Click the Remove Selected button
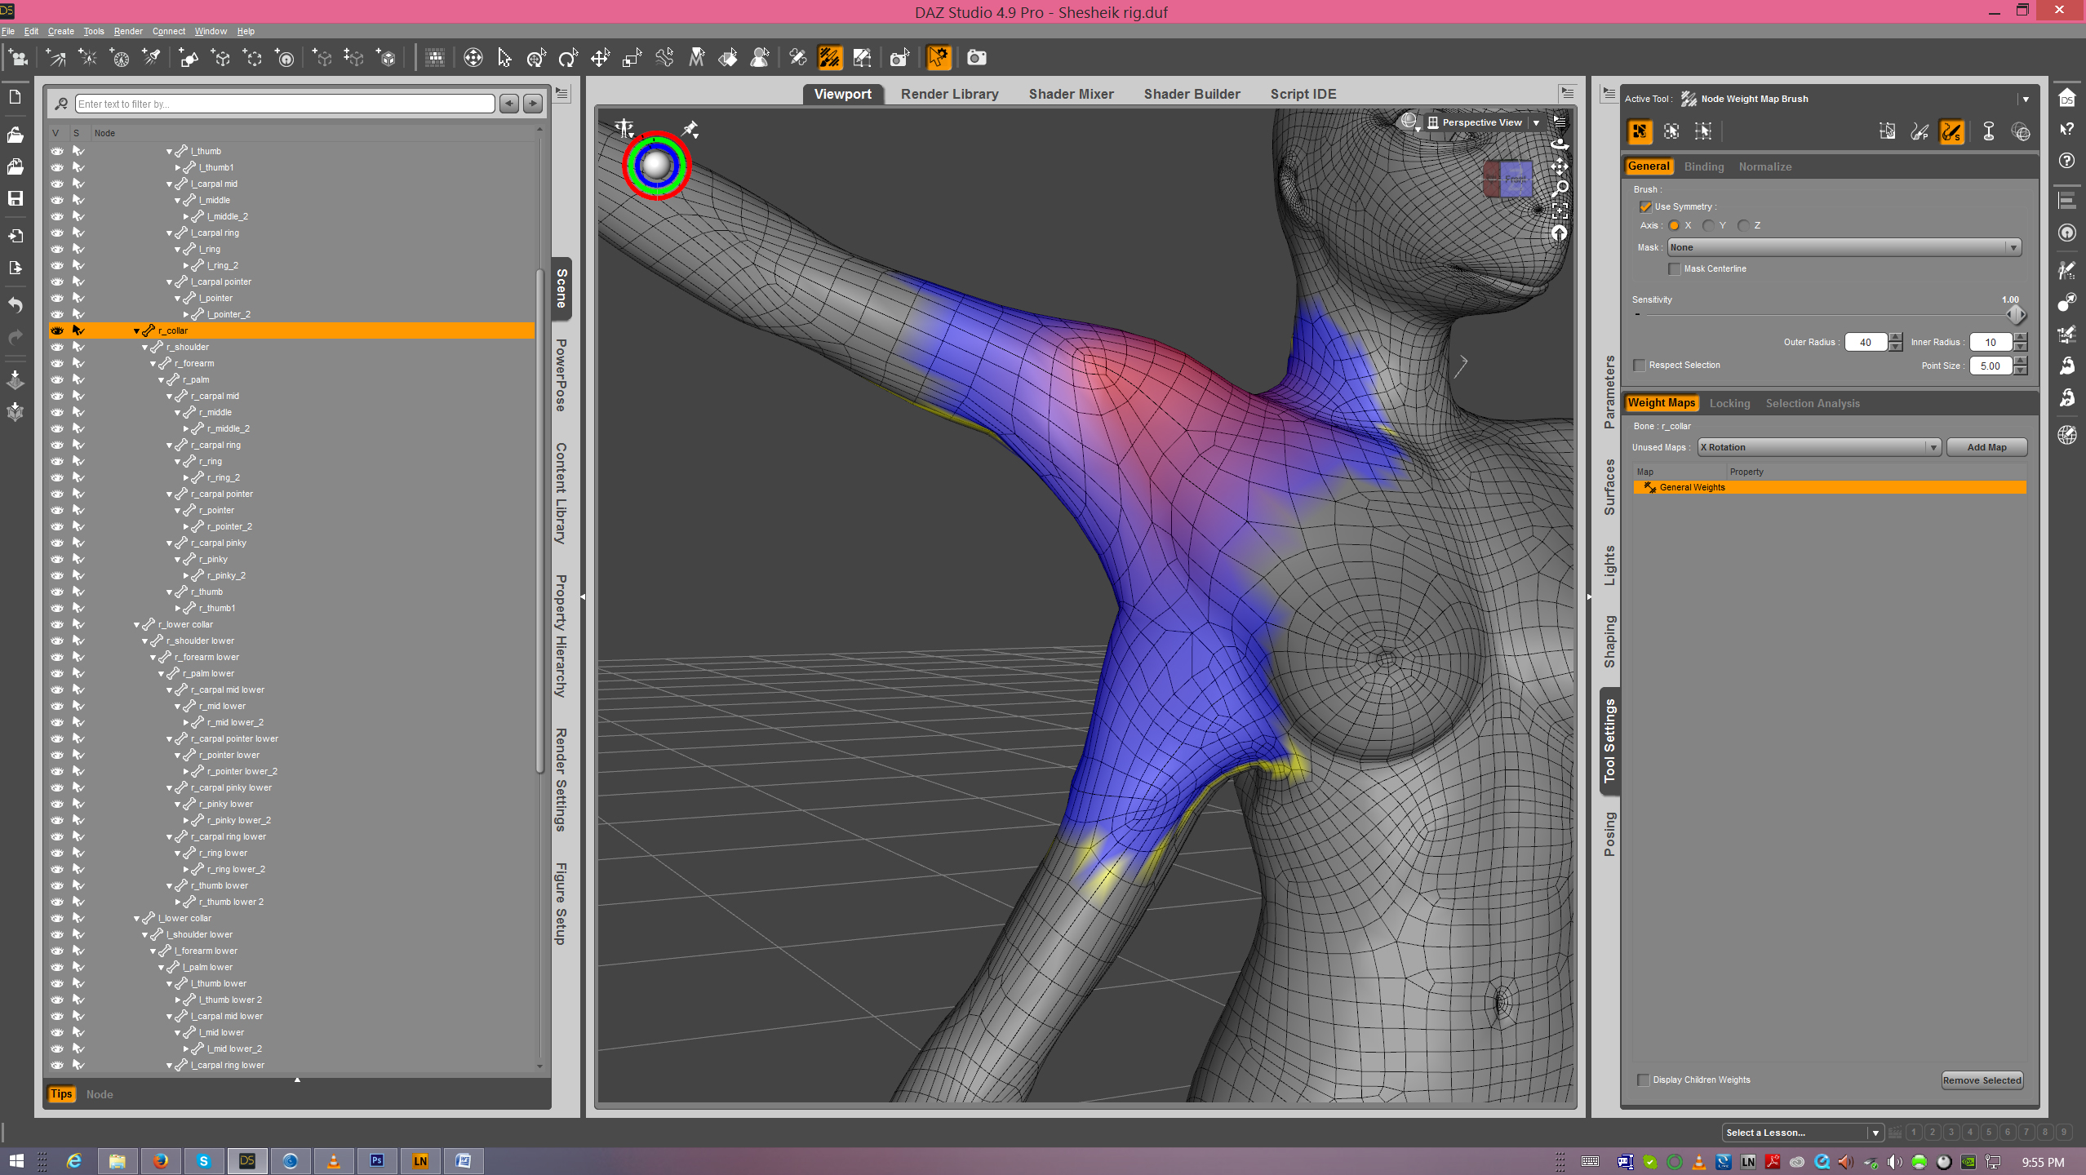The width and height of the screenshot is (2086, 1175). [x=1981, y=1080]
